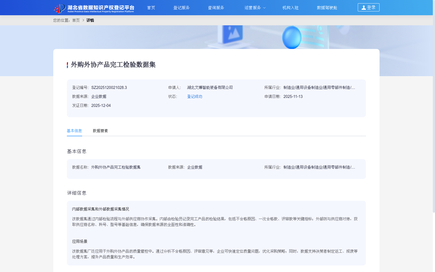The width and height of the screenshot is (435, 272).
Task: Click 企业数据 in the top info card
Action: 99,97
